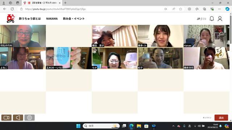The width and height of the screenshot is (232, 130).
Task: Open Microsoft Edge in taskbar
Action: [x=131, y=126]
